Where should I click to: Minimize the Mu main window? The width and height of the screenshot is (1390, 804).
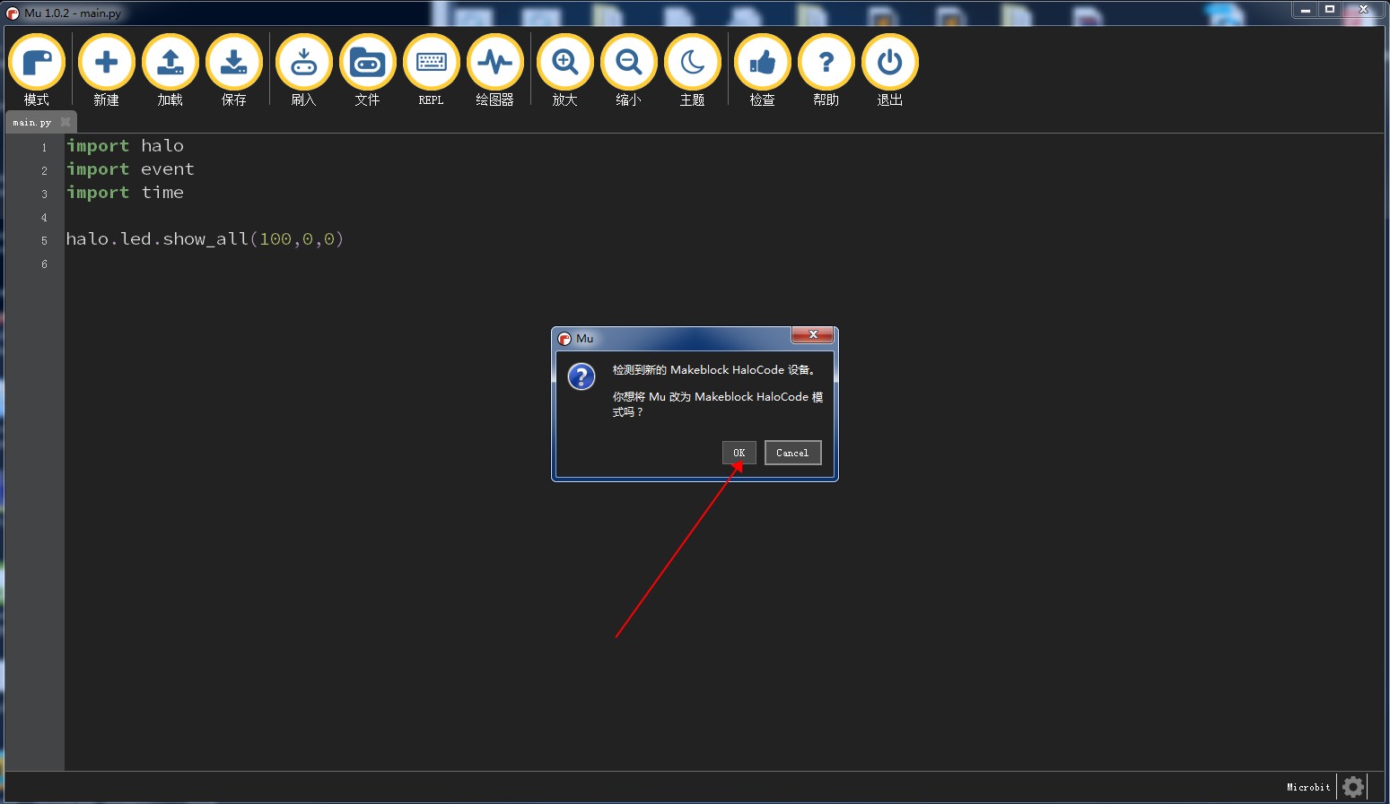[1306, 10]
